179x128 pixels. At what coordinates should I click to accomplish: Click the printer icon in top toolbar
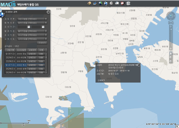coord(95,3)
